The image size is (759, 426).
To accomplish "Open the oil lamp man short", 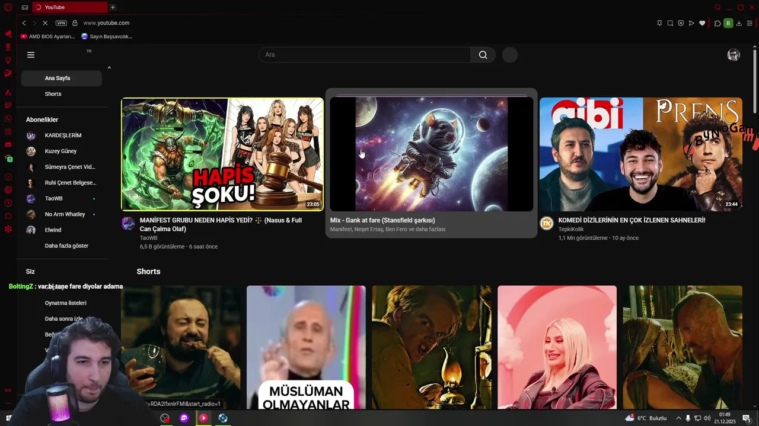I will (432, 347).
